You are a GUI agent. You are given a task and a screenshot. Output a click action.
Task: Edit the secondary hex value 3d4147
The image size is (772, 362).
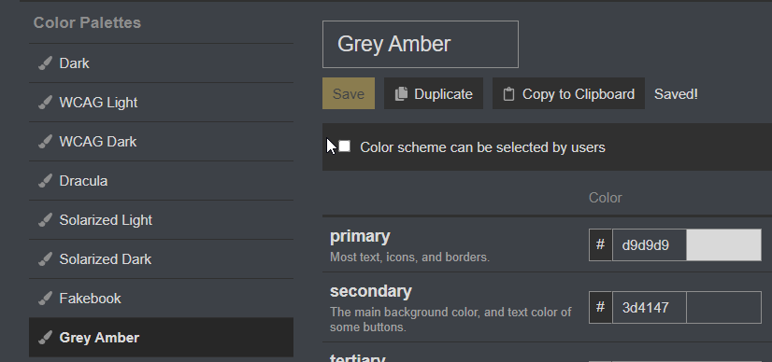(649, 308)
